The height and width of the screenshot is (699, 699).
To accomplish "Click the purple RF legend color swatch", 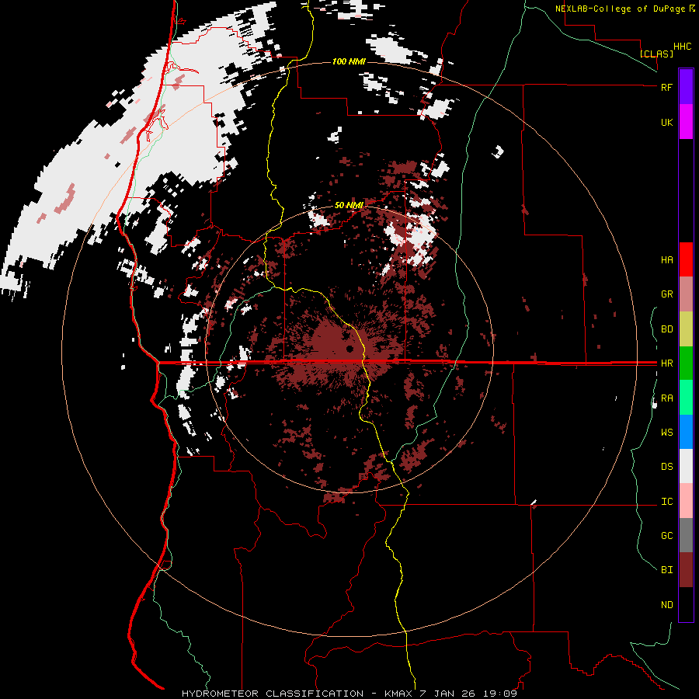I will (x=686, y=86).
